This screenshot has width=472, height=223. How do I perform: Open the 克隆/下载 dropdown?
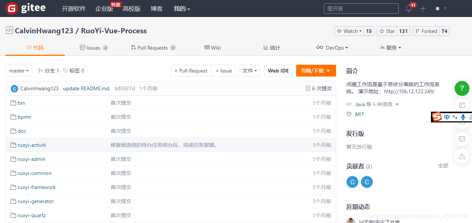click(316, 71)
